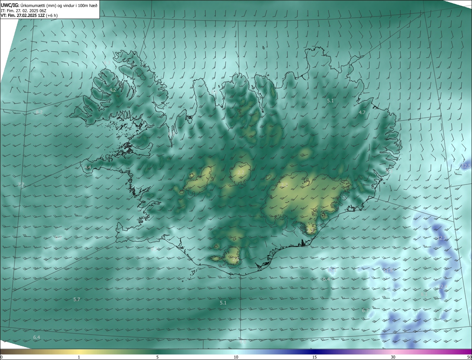This screenshot has height=360, width=472.
Task: Select the 50 tick label on the color scale
Action: [469, 357]
